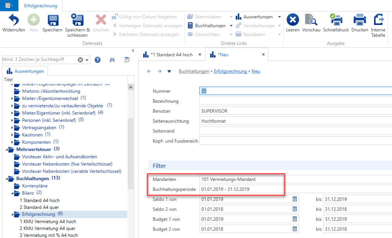Open the Buchhaltungen dropdown in Direkte Links
Image resolution: width=392 pixels, height=238 pixels.
[x=231, y=26]
